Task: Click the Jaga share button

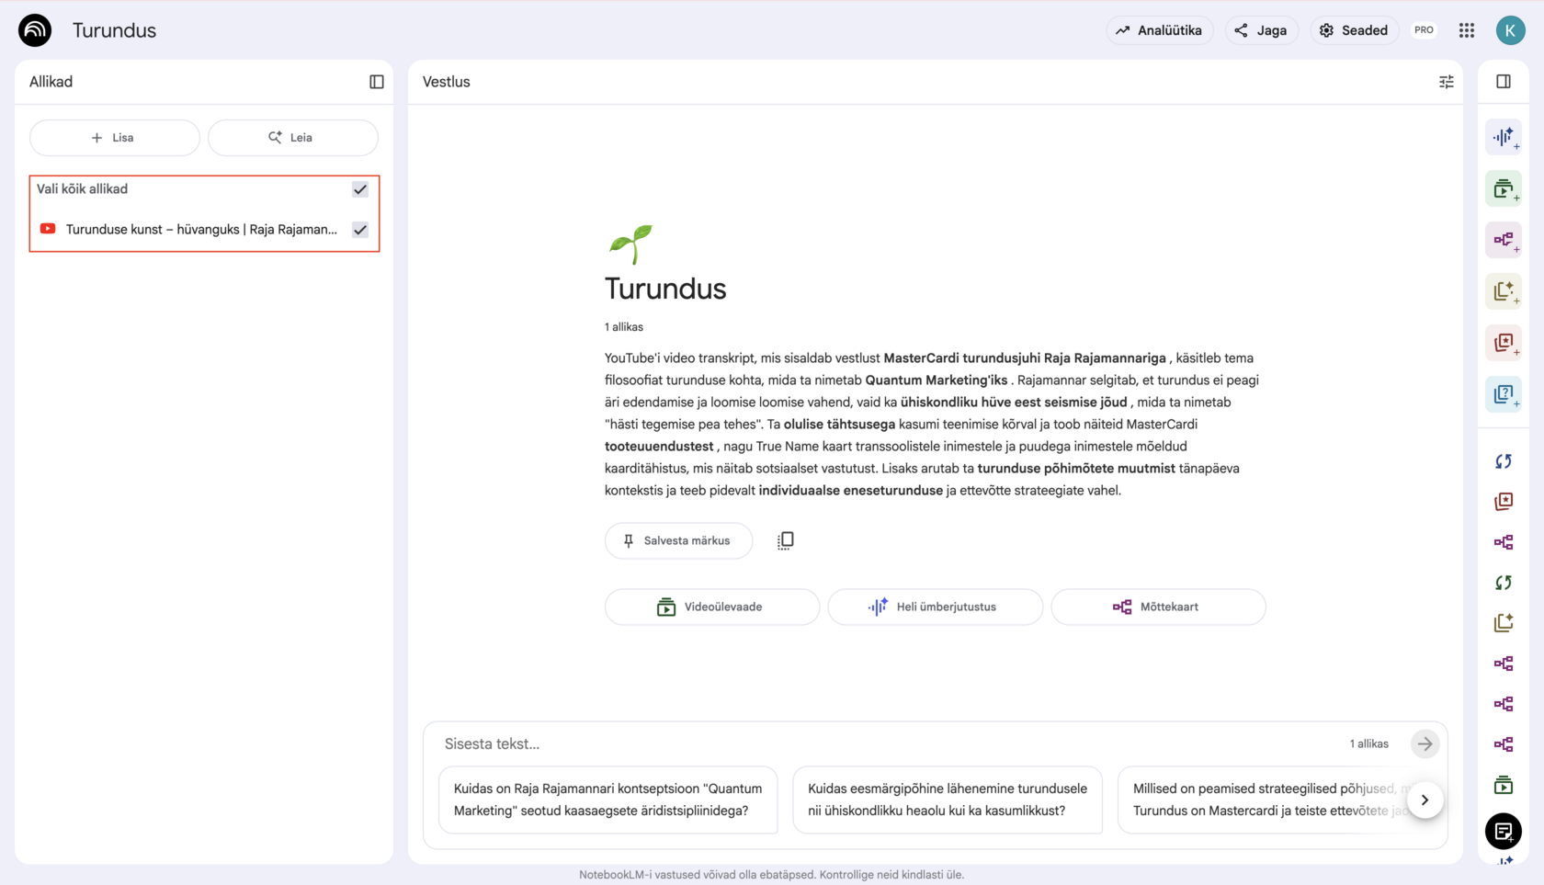Action: (x=1261, y=30)
